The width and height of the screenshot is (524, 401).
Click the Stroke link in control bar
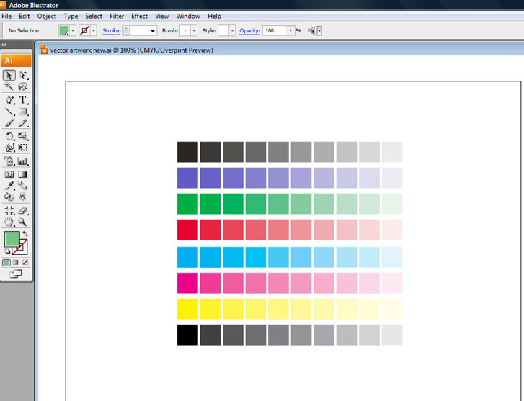(x=112, y=30)
